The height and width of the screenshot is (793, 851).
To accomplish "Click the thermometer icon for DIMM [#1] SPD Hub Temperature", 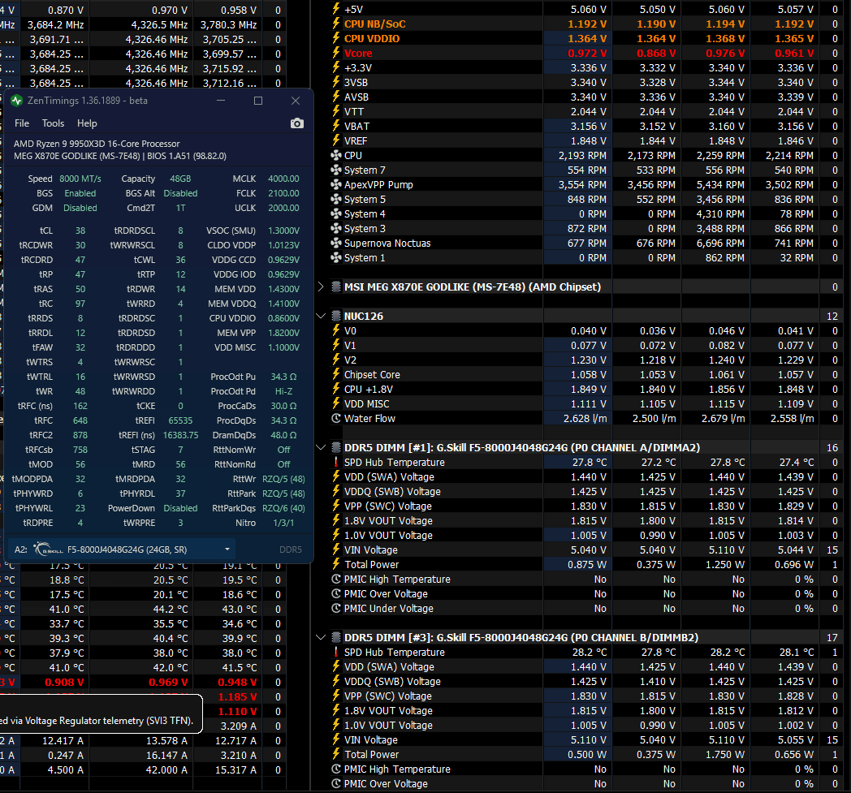I will (336, 462).
